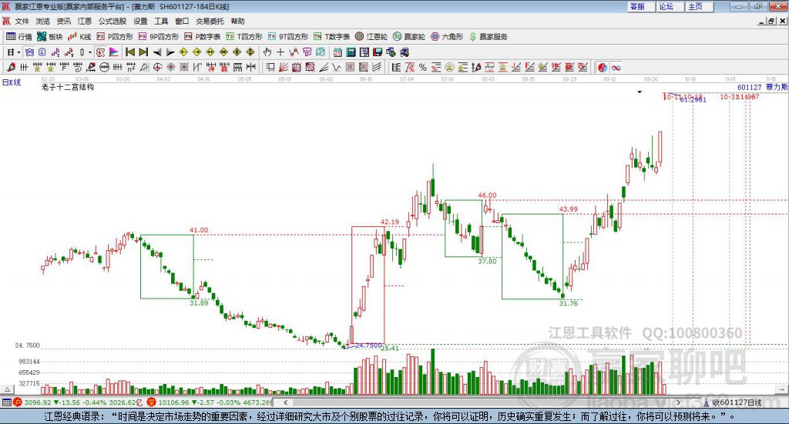Open the 9T四方形 tool
Viewport: 789px width, 424px height.
tap(288, 37)
